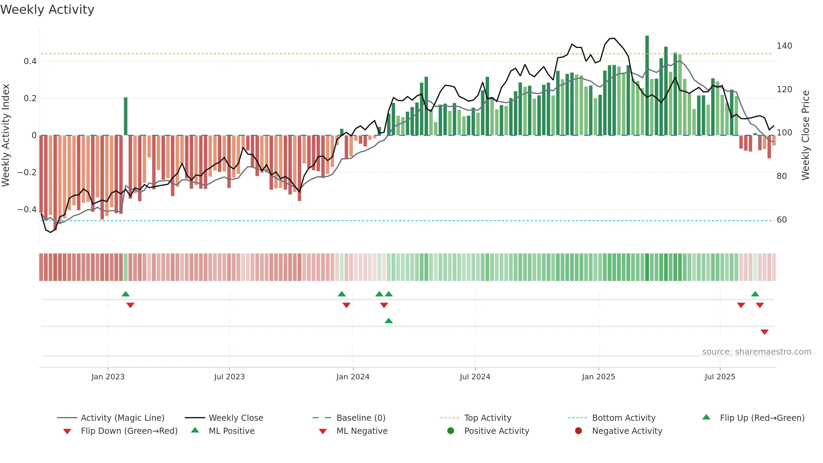Click the Flip Up marker near Jan 2023

[x=126, y=294]
